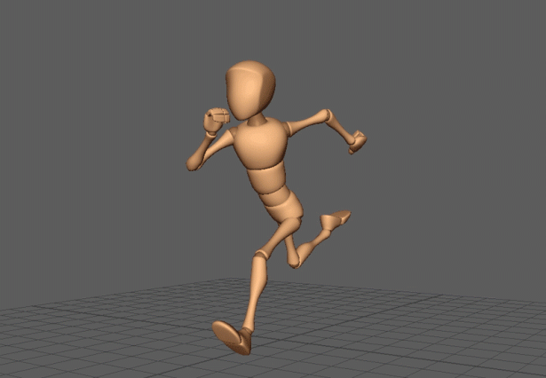Click the shin of the lifted rear leg
546x378 pixels.
(315, 238)
